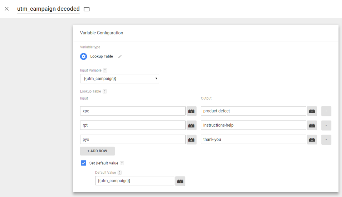
Task: Uncheck the Set Default Value checkbox
Action: point(83,163)
